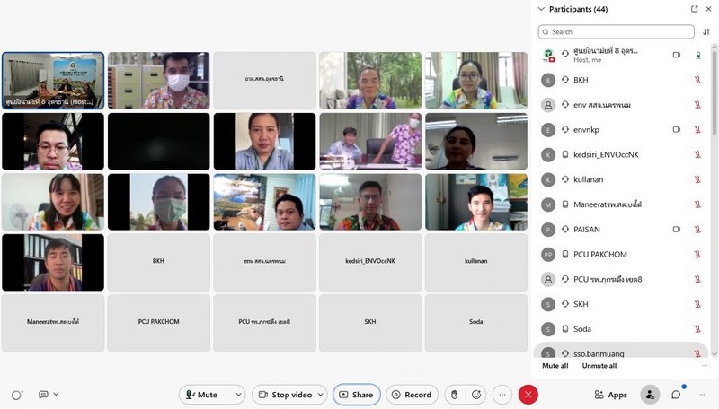
Task: Unmute Soda microphone icon
Action: 697,329
